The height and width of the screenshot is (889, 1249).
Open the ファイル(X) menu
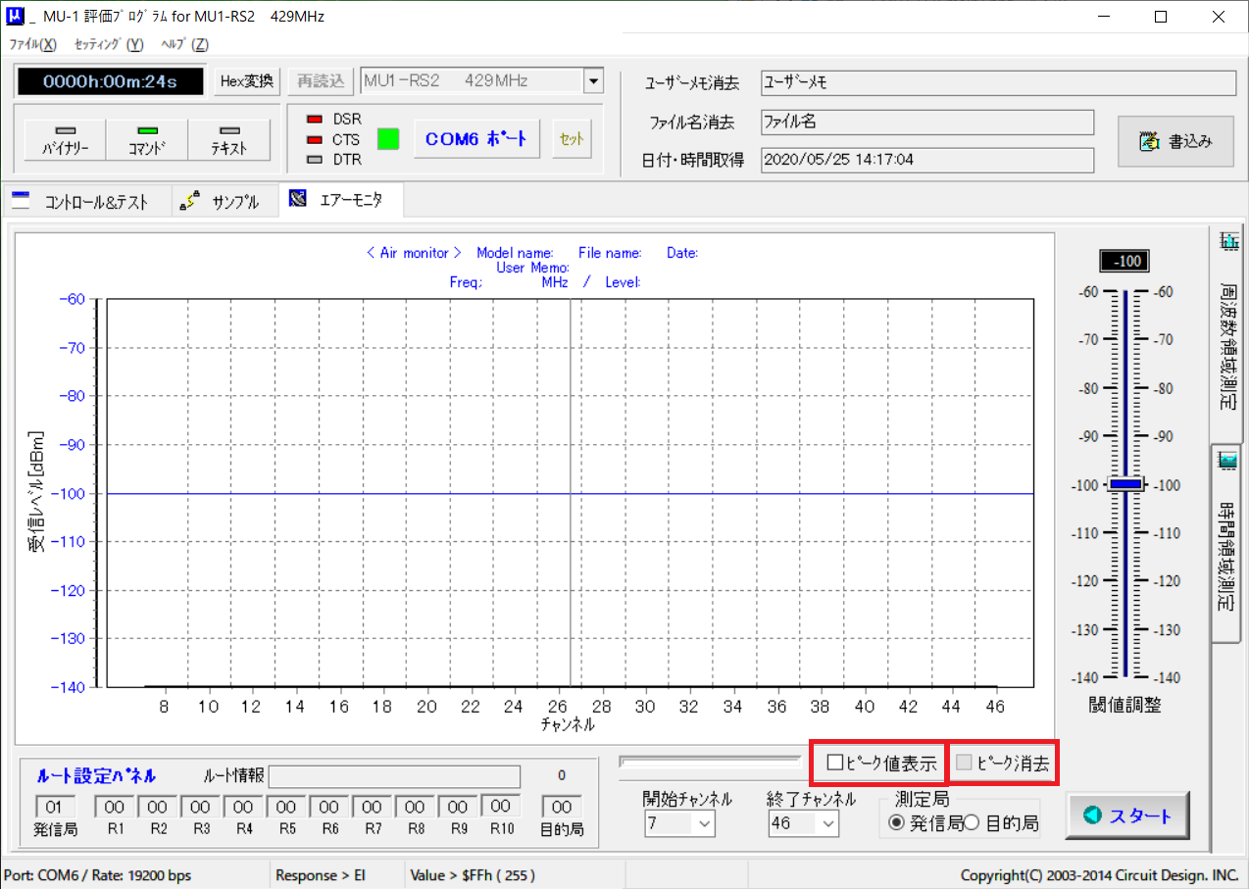(x=33, y=44)
